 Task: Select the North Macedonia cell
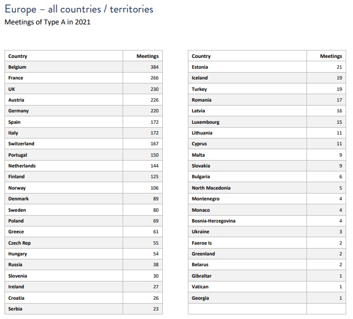[x=211, y=188]
